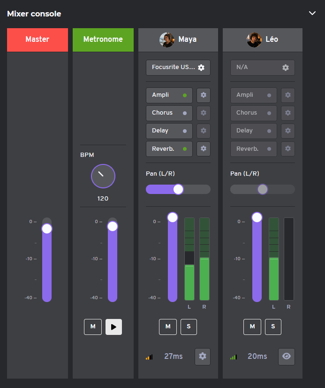
Task: Open Maya's Delay effect settings gear
Action: tap(204, 131)
